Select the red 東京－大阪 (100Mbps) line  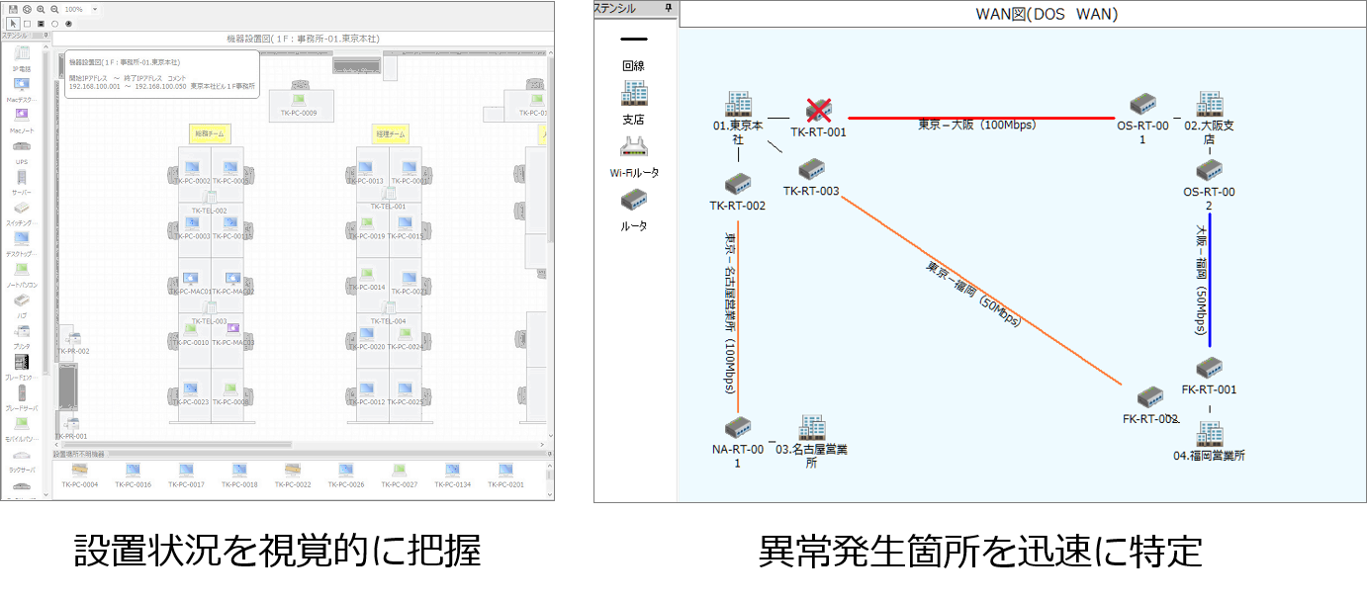coord(989,118)
